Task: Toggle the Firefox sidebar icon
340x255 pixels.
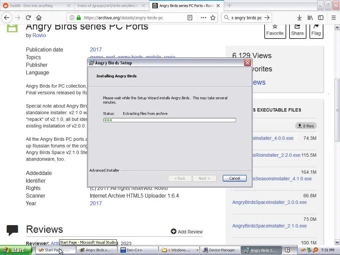Action: coord(321,18)
